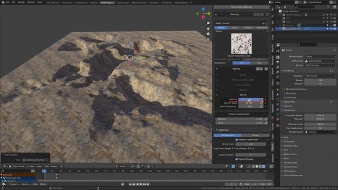Switch to the Procedural tab
This screenshot has height=190, width=338.
coord(262,27)
